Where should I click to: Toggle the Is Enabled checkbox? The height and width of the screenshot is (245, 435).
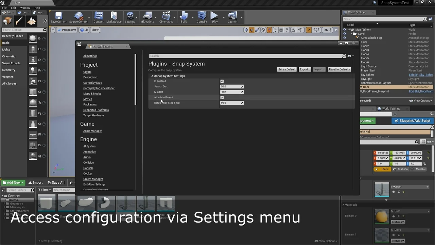click(222, 81)
